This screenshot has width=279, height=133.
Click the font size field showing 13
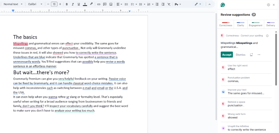54,4
